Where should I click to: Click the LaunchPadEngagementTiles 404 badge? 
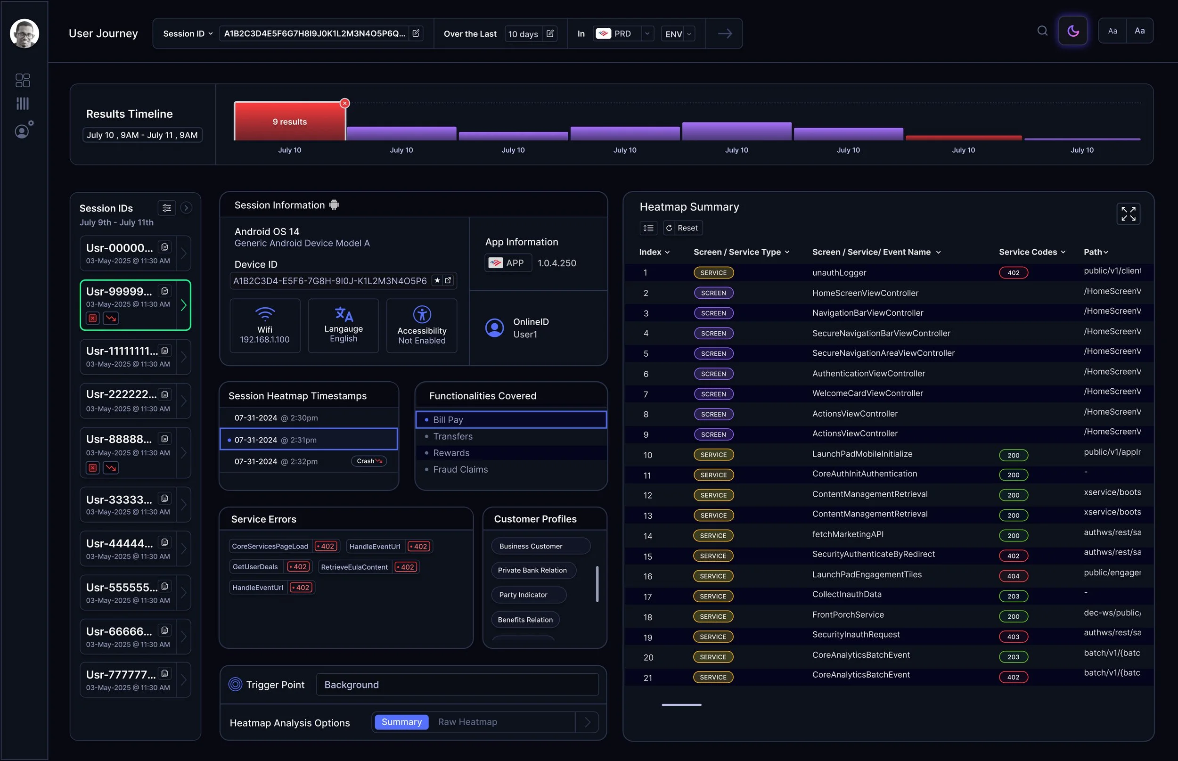(1013, 576)
